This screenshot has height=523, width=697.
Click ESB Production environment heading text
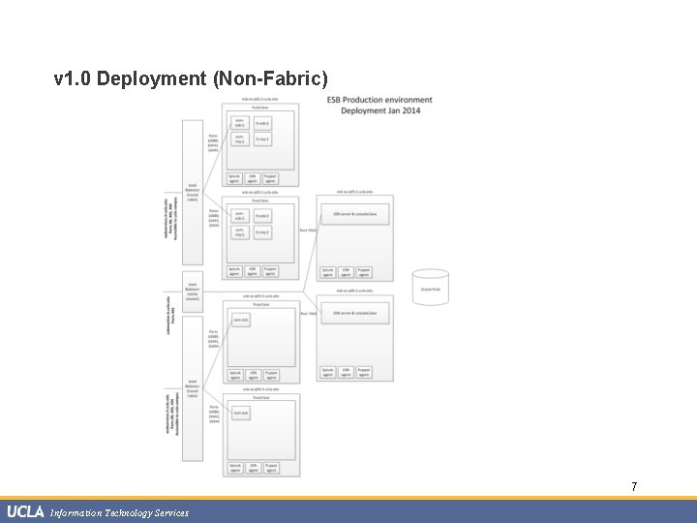click(379, 100)
